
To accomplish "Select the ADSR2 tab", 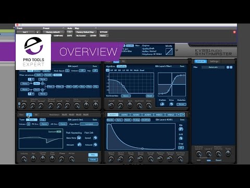I will click(x=124, y=115).
